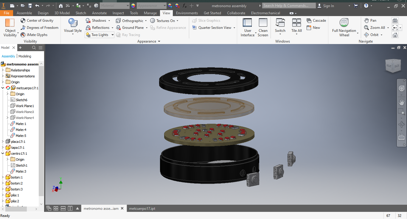This screenshot has width=407, height=219.
Task: Click the Home View icon in Navigate panel
Action: click(395, 35)
